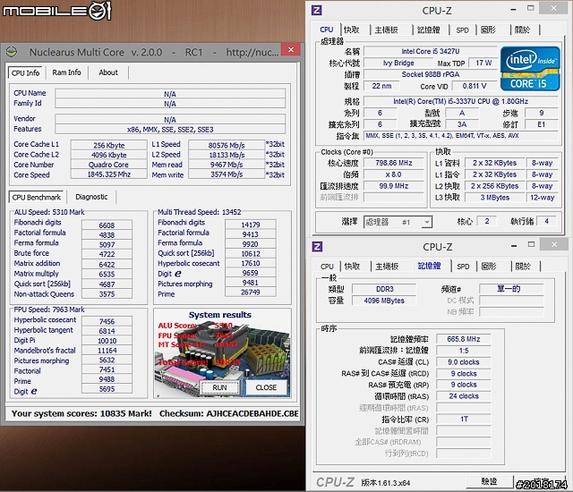Click the 24 clocks tRAS value

point(464,396)
